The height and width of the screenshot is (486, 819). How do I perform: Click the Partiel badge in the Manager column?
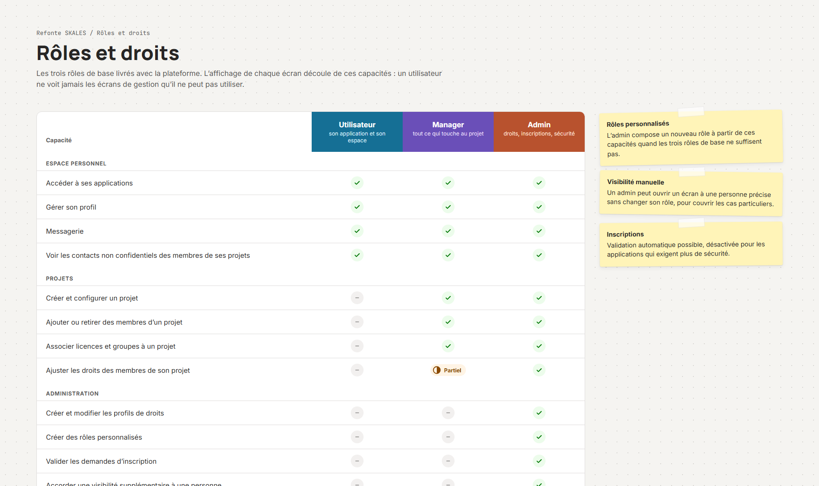(x=448, y=370)
